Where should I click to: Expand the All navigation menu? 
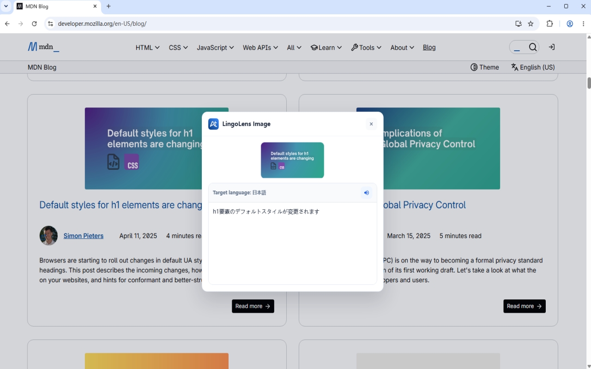pos(294,48)
